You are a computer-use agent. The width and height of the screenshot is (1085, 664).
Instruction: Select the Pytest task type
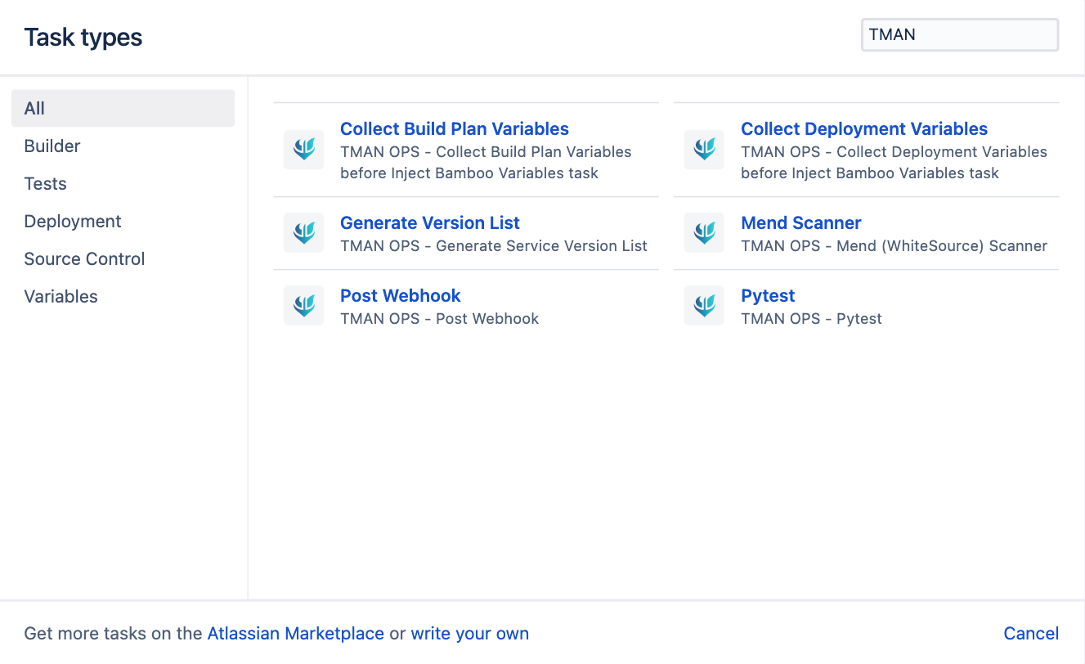[768, 296]
